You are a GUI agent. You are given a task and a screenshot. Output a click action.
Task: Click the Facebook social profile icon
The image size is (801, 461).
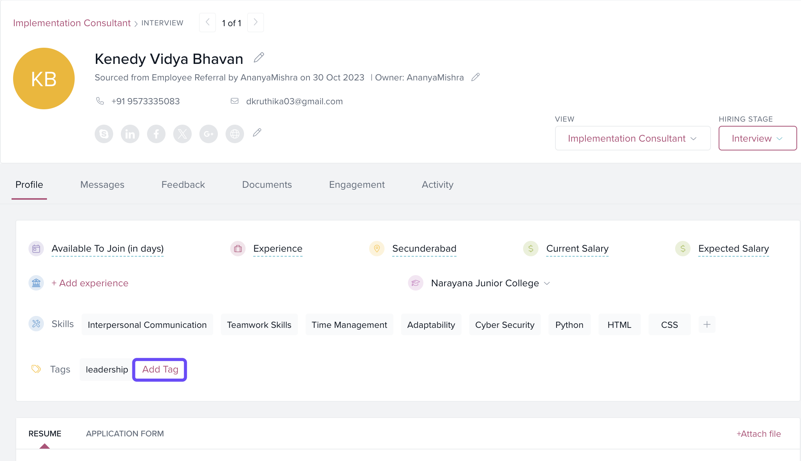[156, 134]
